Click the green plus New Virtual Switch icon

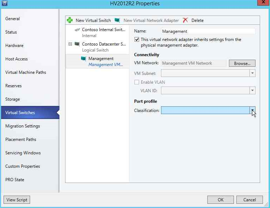coord(70,20)
